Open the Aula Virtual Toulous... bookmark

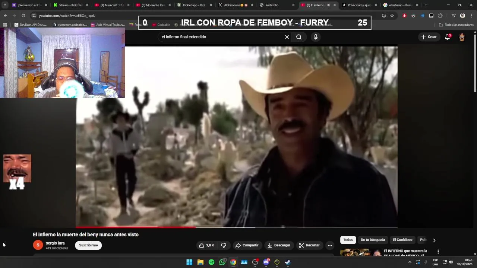coord(108,25)
